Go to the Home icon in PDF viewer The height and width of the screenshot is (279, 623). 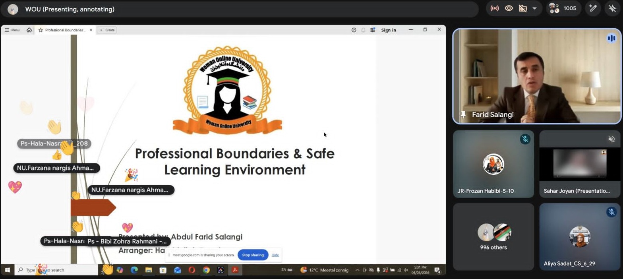29,30
